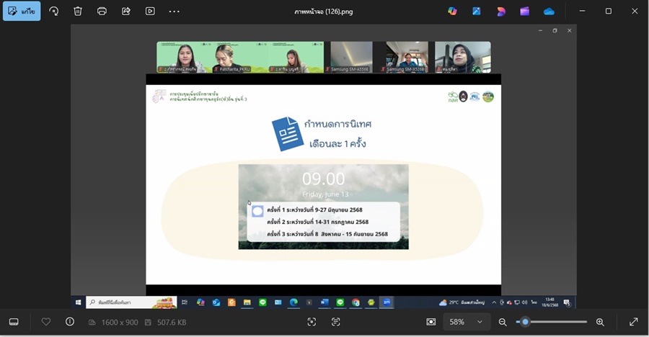This screenshot has width=649, height=337.
Task: Open notification center icon in pictured taskbar
Action: [567, 302]
